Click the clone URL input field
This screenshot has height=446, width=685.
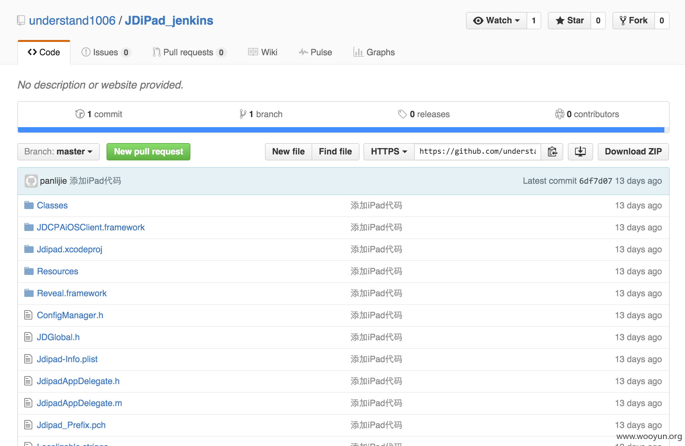[478, 152]
